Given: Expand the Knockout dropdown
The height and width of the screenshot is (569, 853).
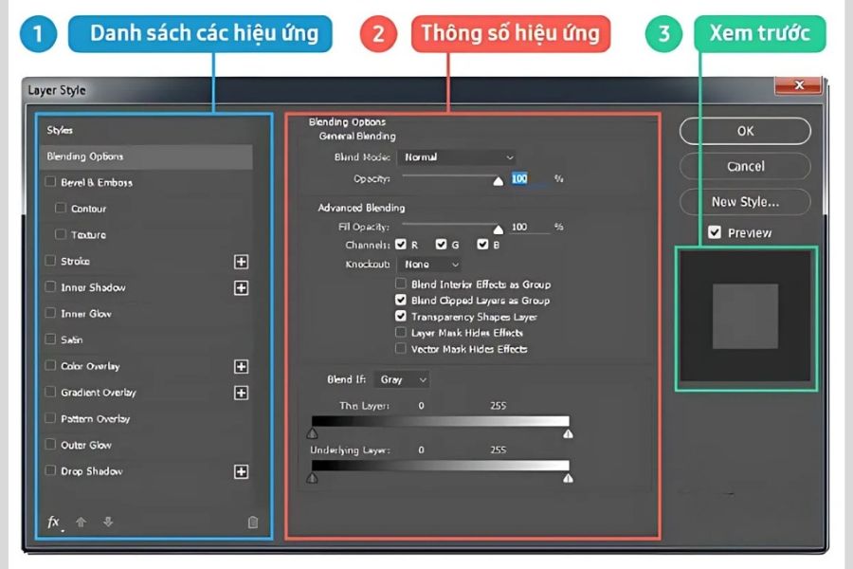Looking at the screenshot, I should [428, 265].
